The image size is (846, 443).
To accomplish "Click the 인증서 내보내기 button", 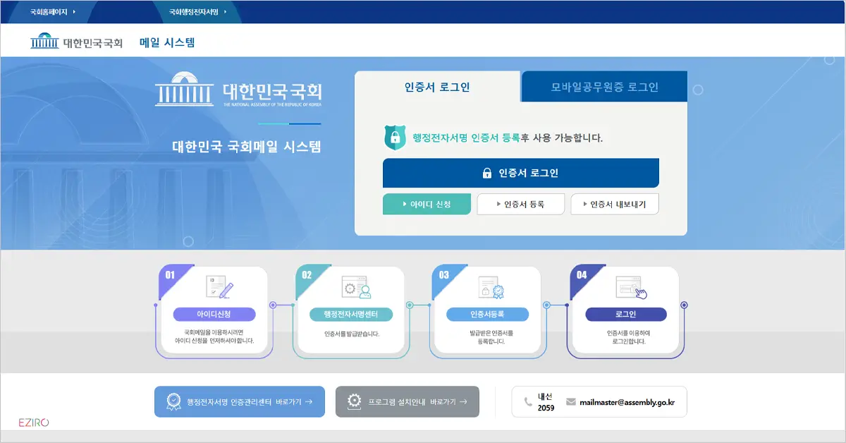I will click(x=614, y=204).
